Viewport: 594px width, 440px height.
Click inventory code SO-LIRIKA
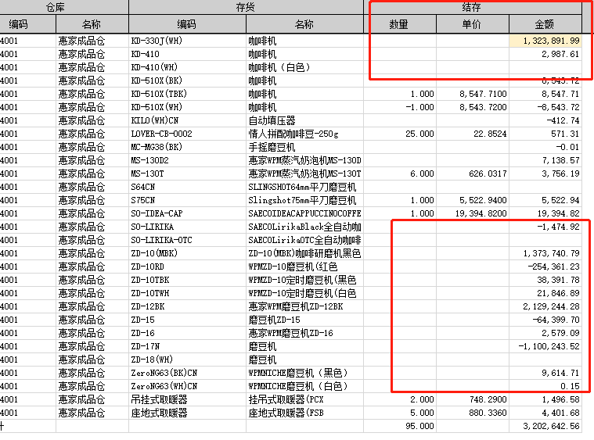coord(187,227)
